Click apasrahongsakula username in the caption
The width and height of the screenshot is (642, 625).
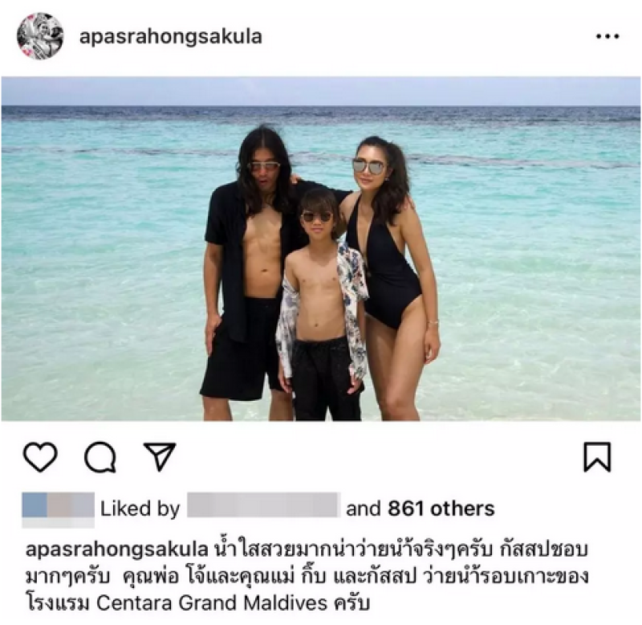pyautogui.click(x=117, y=549)
